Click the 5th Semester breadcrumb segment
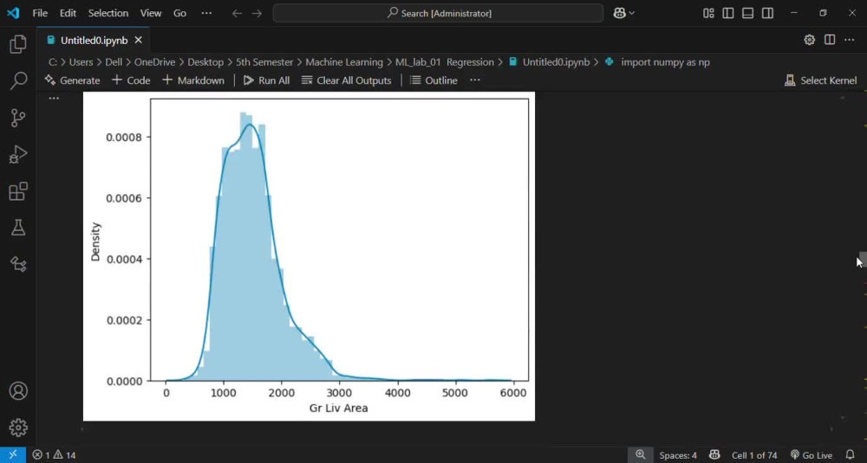 pos(264,62)
